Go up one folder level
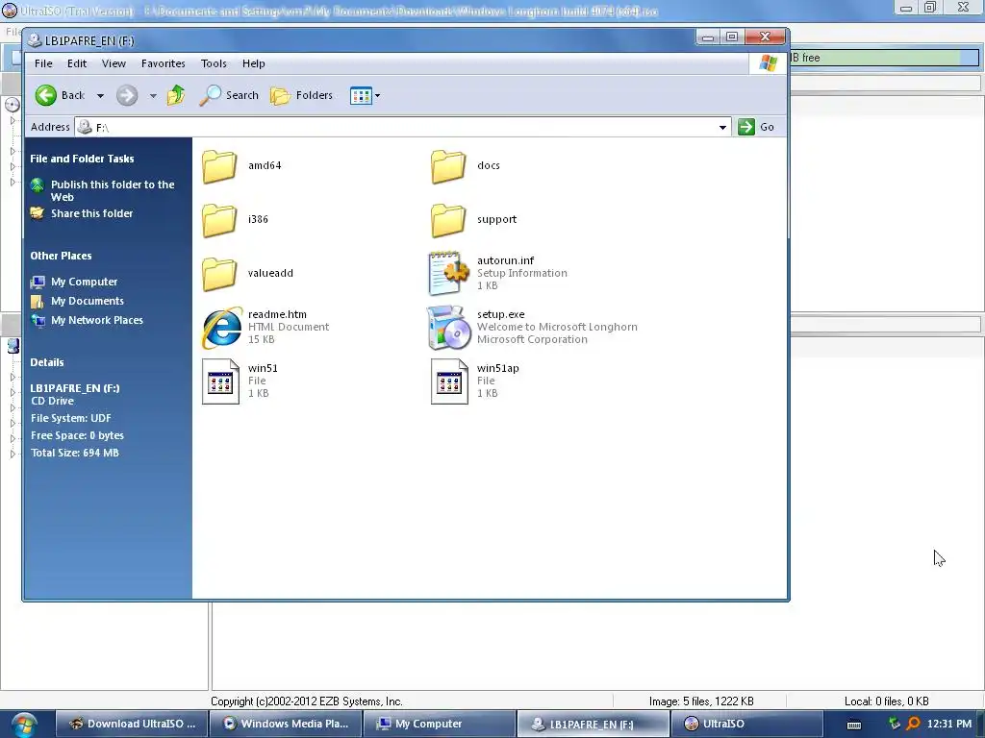The image size is (985, 738). pyautogui.click(x=176, y=95)
